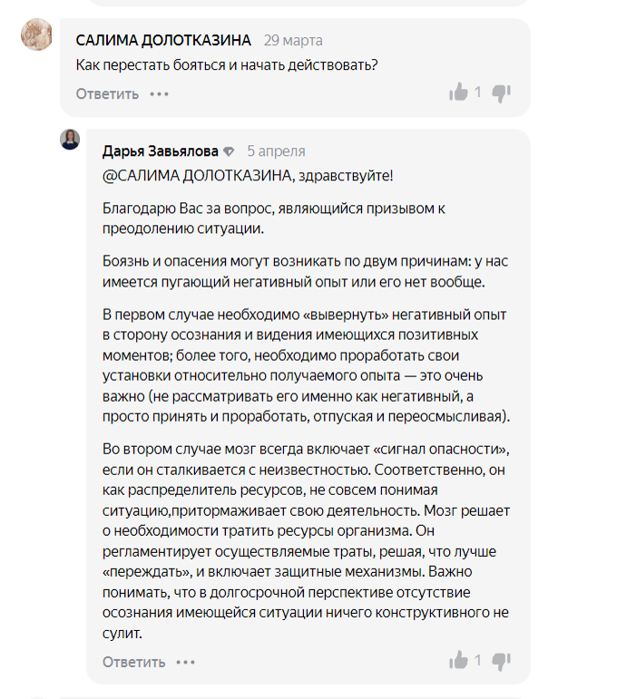Open the Дарья Завьялова author name link

pos(160,151)
